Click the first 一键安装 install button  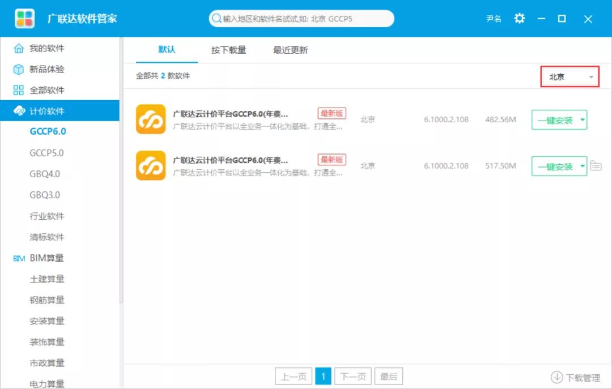click(x=555, y=120)
